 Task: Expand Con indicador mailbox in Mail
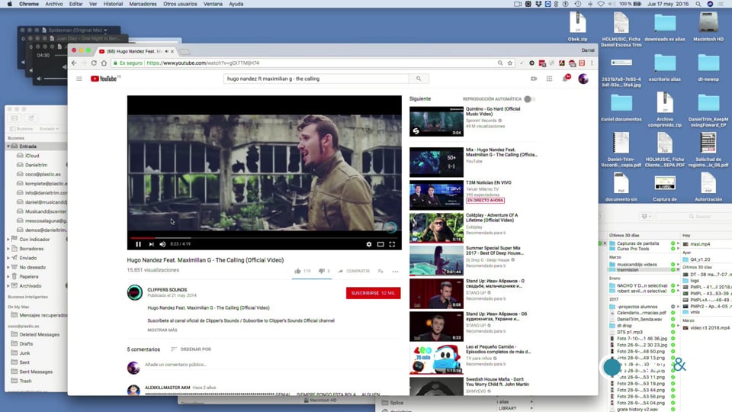(x=8, y=239)
